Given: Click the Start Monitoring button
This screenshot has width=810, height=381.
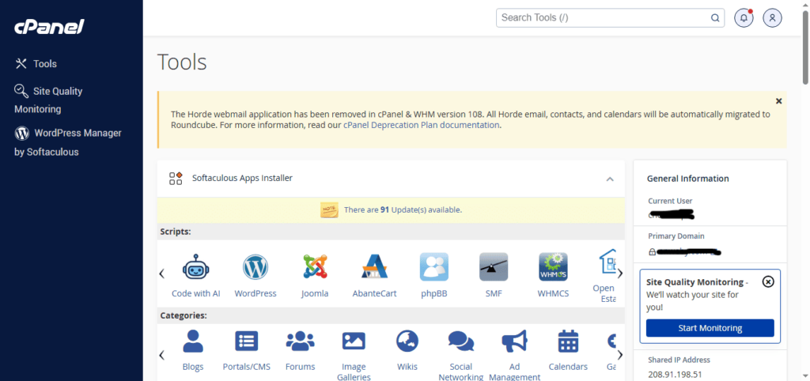Looking at the screenshot, I should [710, 328].
